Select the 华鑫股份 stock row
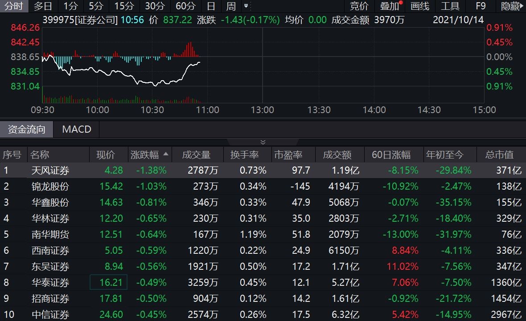Viewport: 526px width, 321px height. click(263, 203)
